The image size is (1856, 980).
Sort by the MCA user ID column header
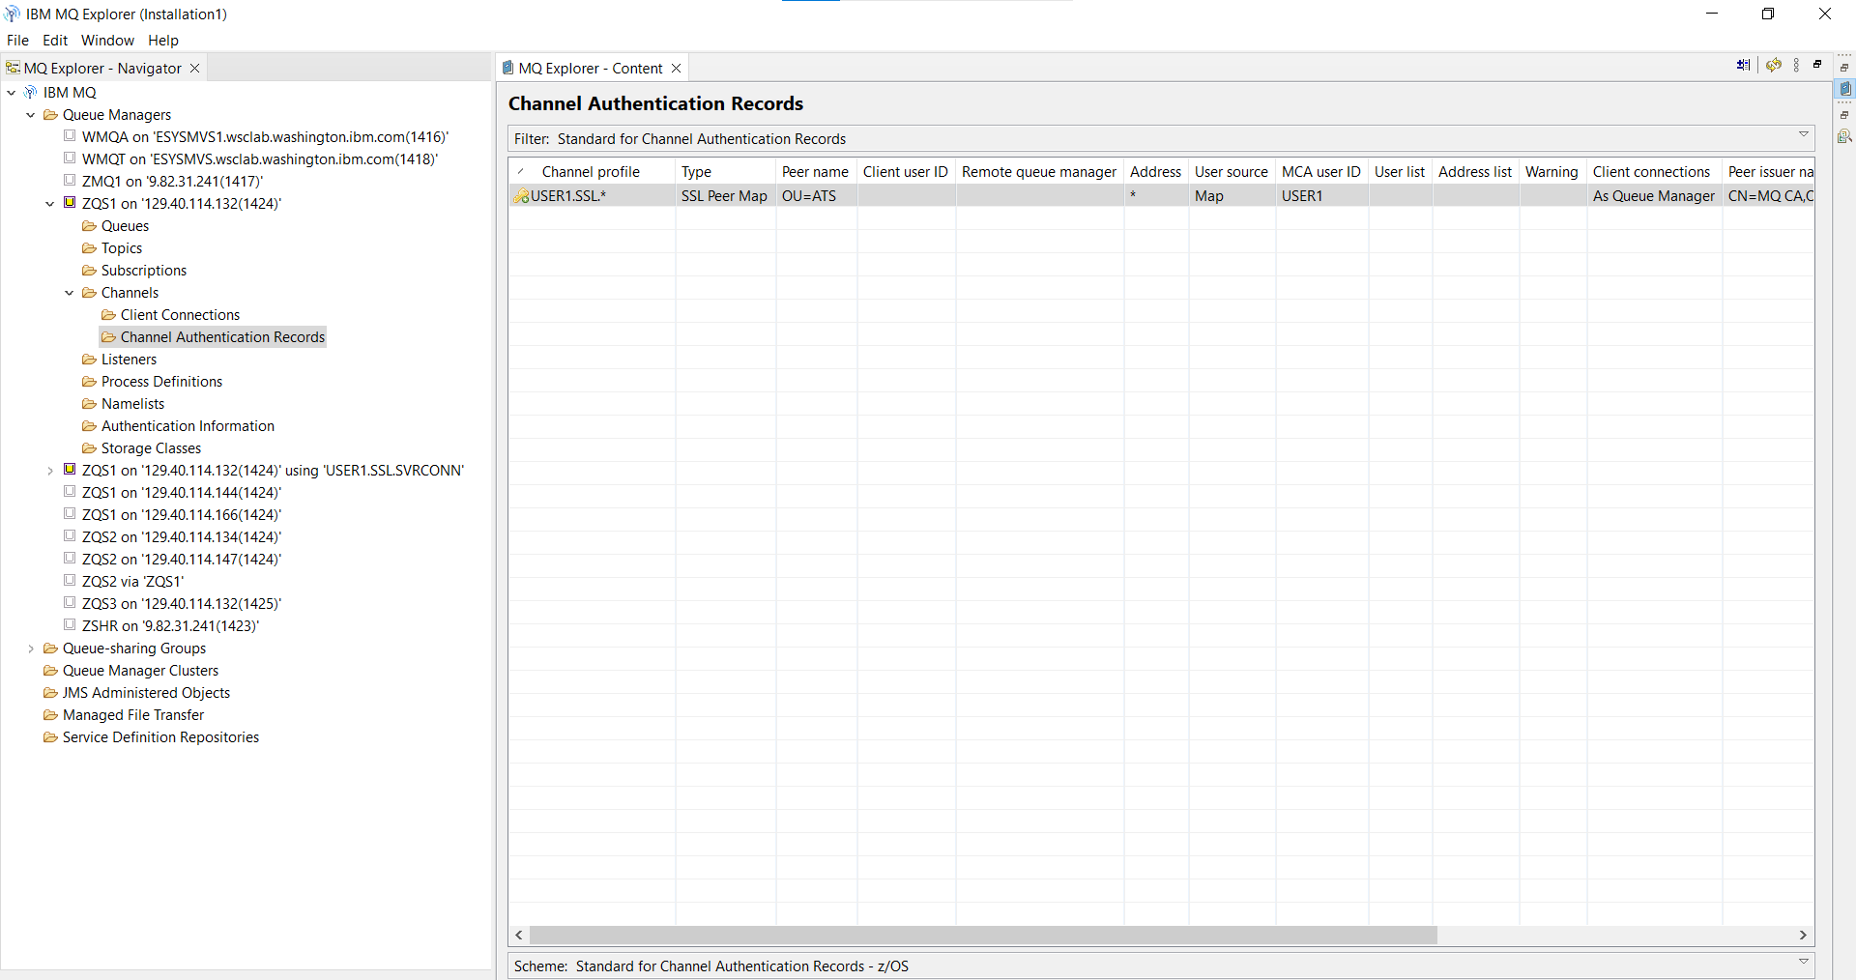pos(1321,172)
